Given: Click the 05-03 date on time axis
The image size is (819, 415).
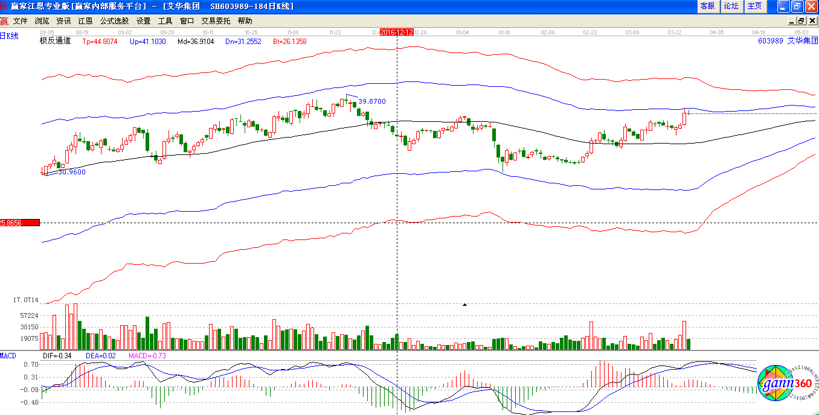Looking at the screenshot, I should coord(801,32).
